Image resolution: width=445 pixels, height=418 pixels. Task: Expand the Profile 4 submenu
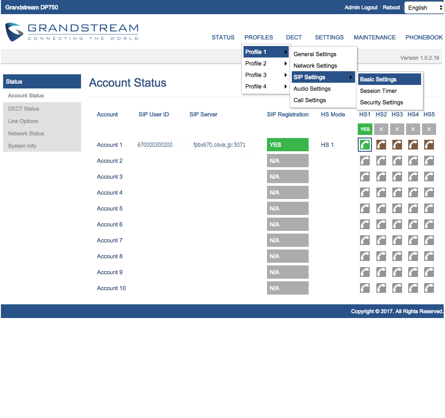[266, 87]
